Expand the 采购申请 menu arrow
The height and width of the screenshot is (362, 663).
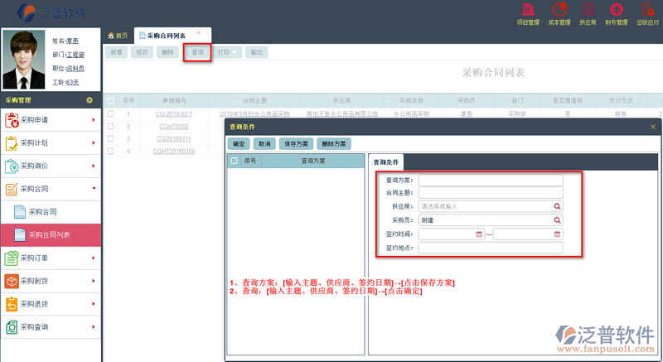click(x=94, y=120)
